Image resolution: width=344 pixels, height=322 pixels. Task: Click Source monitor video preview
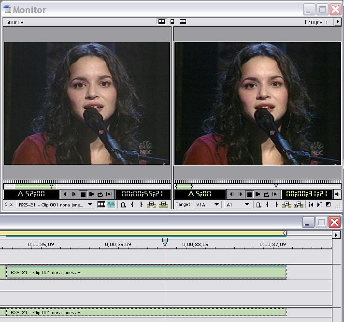tap(87, 103)
